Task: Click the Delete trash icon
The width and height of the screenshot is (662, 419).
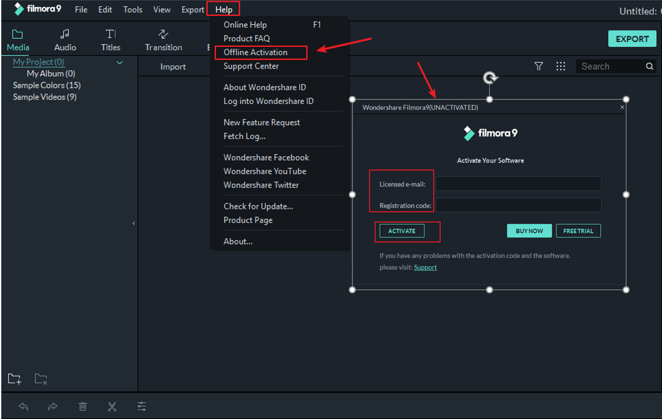Action: 83,407
